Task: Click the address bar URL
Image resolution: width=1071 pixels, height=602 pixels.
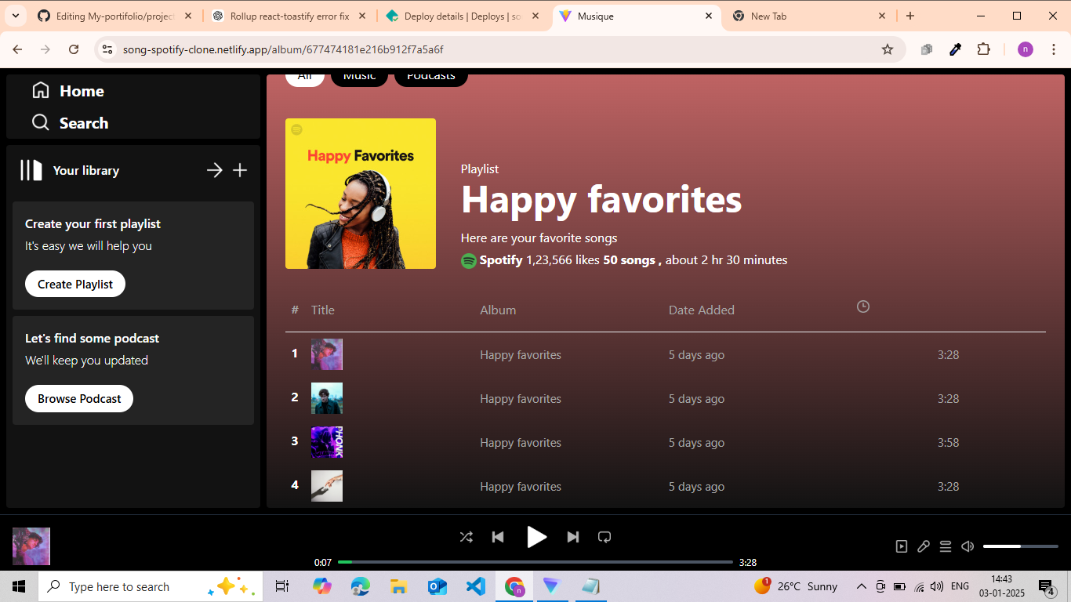Action: click(x=283, y=49)
